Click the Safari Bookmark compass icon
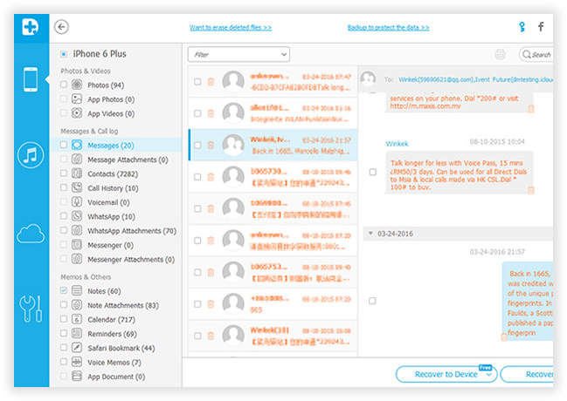 pyautogui.click(x=77, y=348)
